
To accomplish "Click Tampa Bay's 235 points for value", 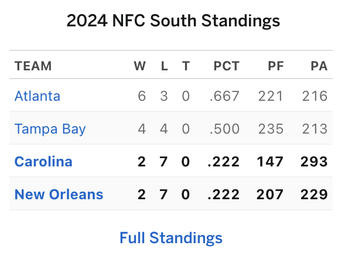I will click(271, 129).
